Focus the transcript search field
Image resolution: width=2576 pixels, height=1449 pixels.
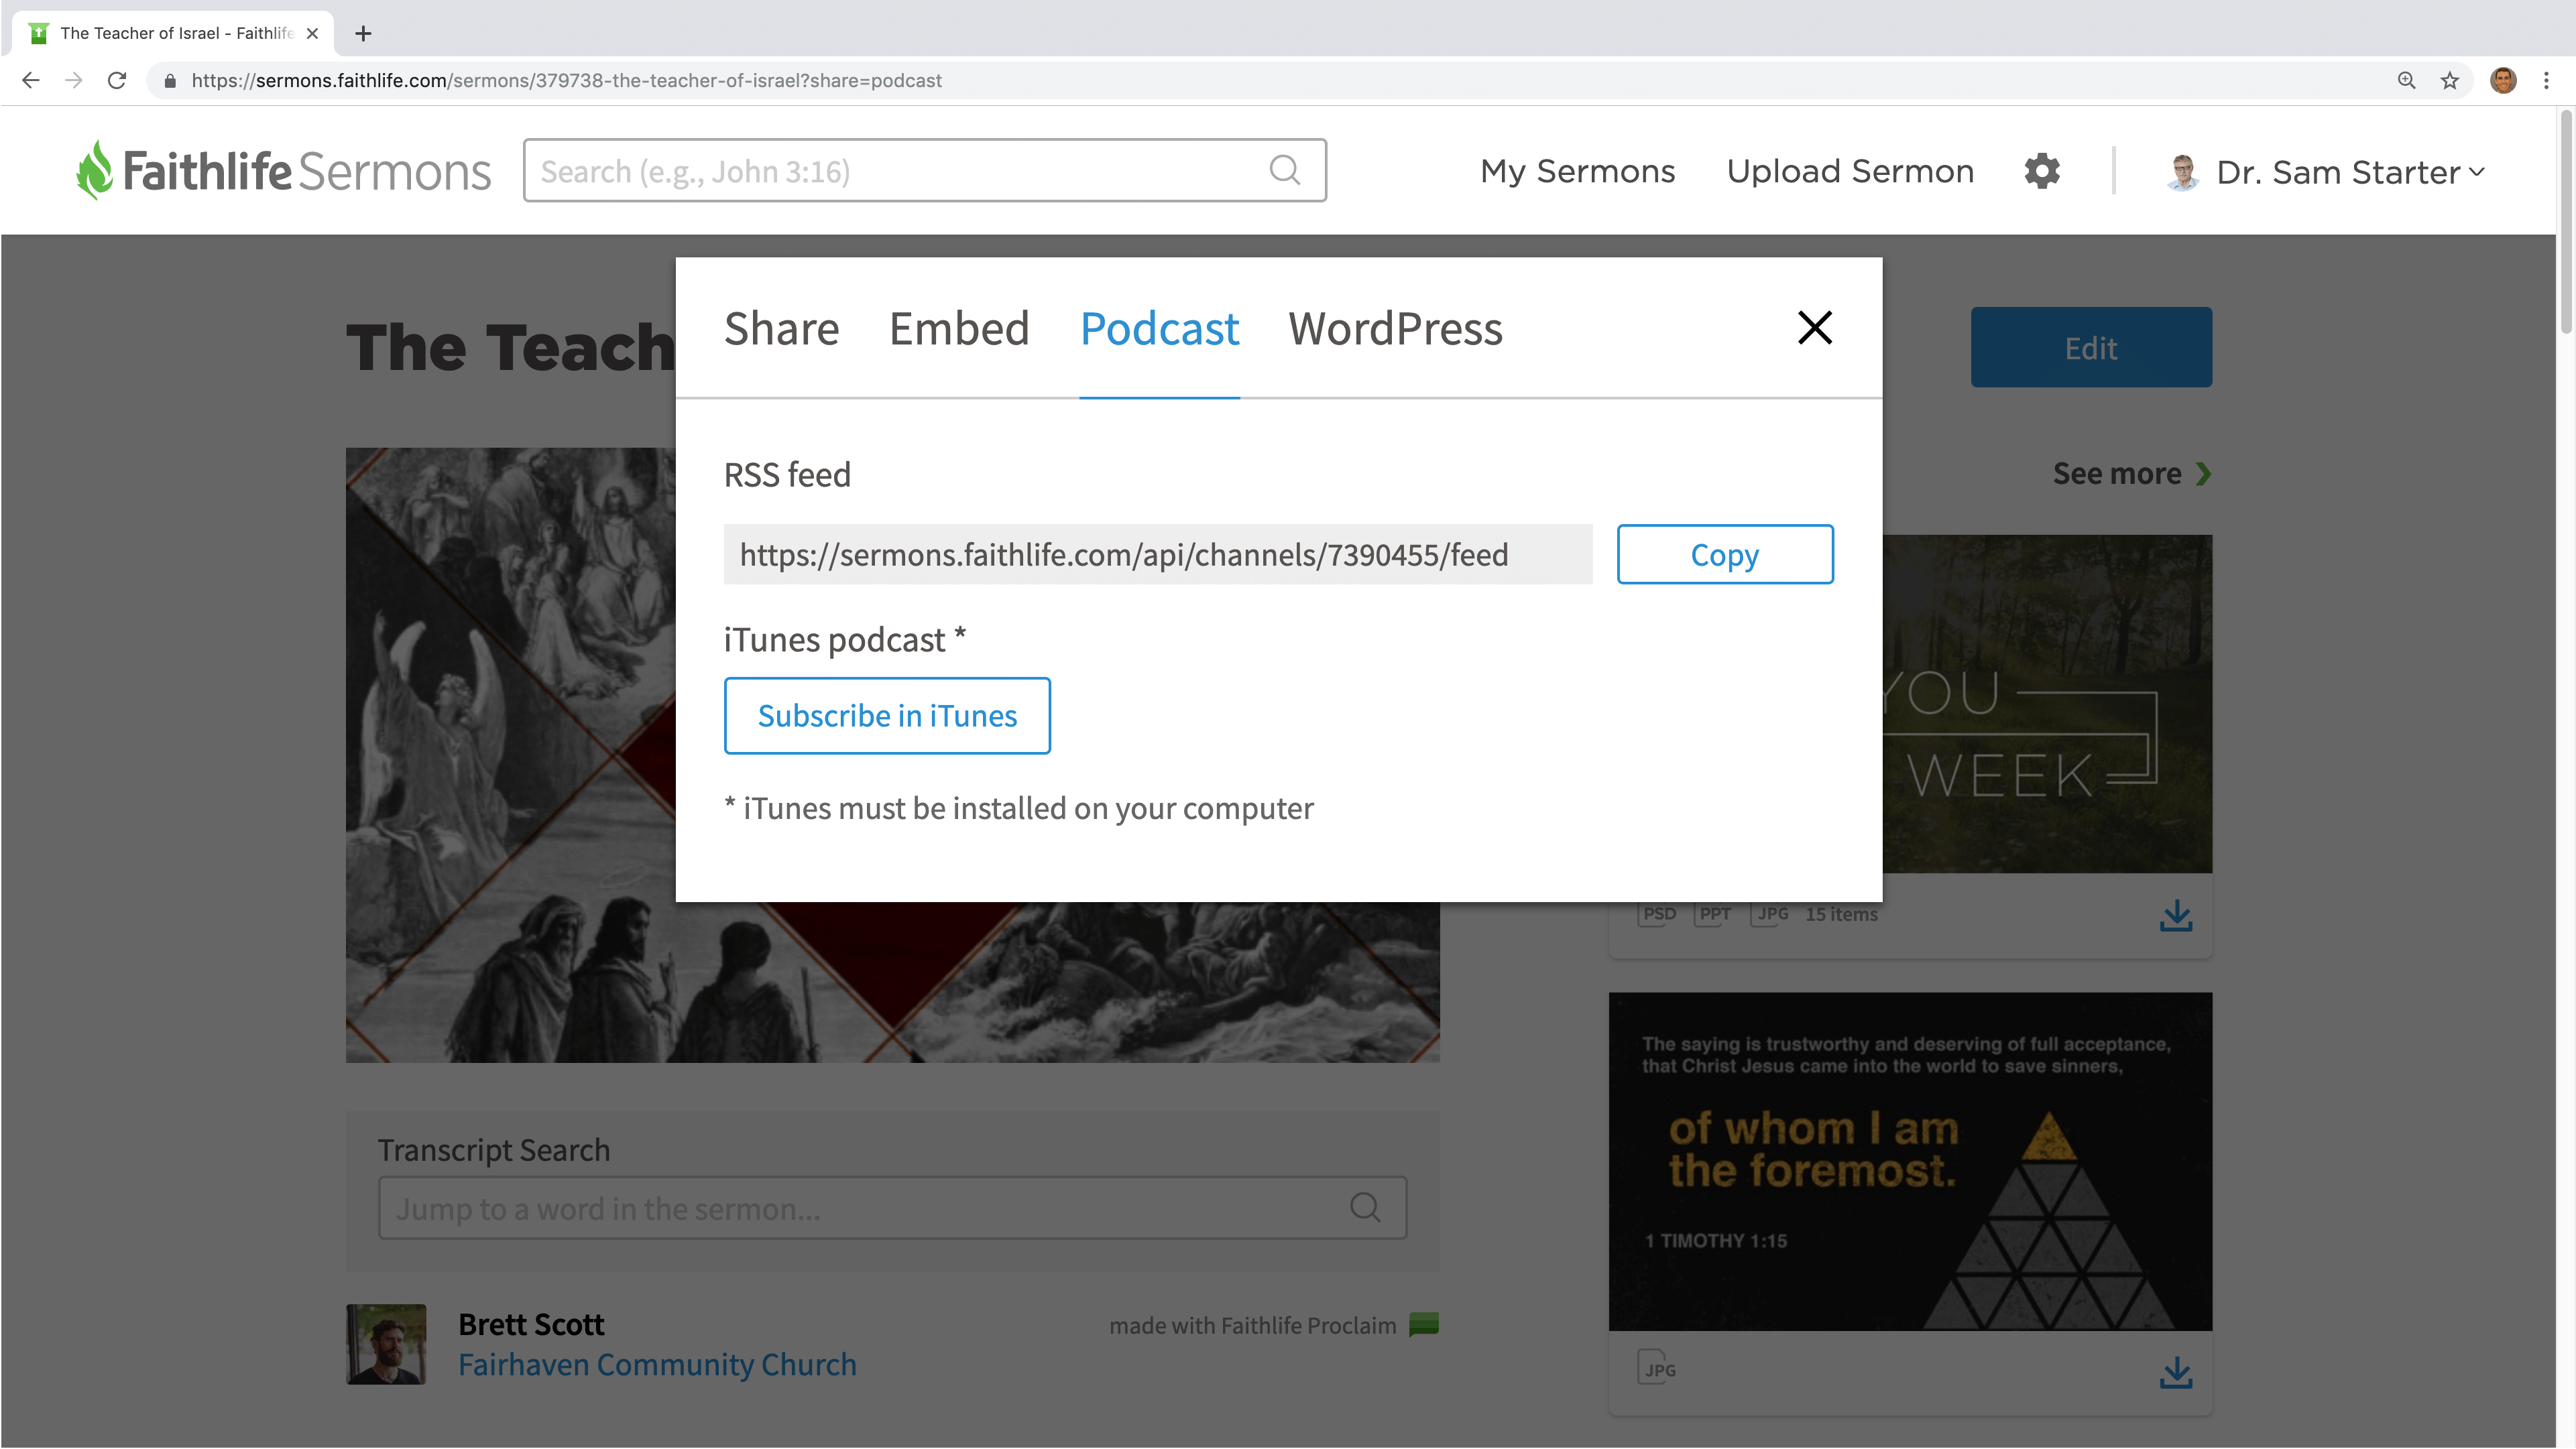[892, 1208]
